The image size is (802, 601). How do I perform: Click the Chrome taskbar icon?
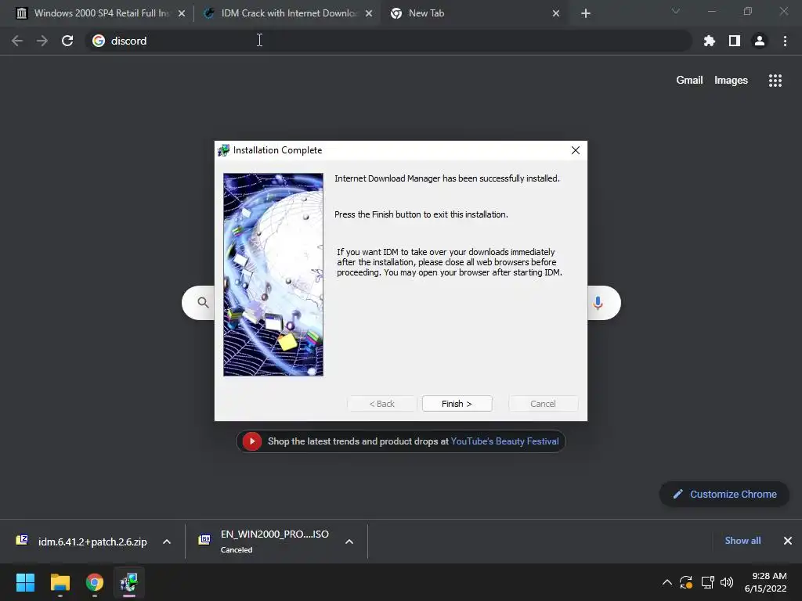[95, 582]
